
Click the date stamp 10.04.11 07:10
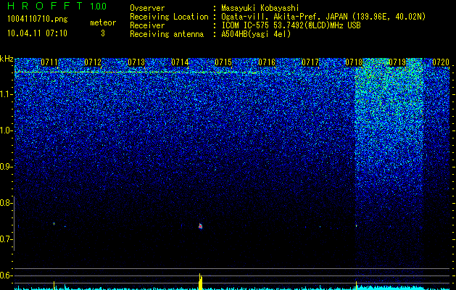[x=37, y=33]
